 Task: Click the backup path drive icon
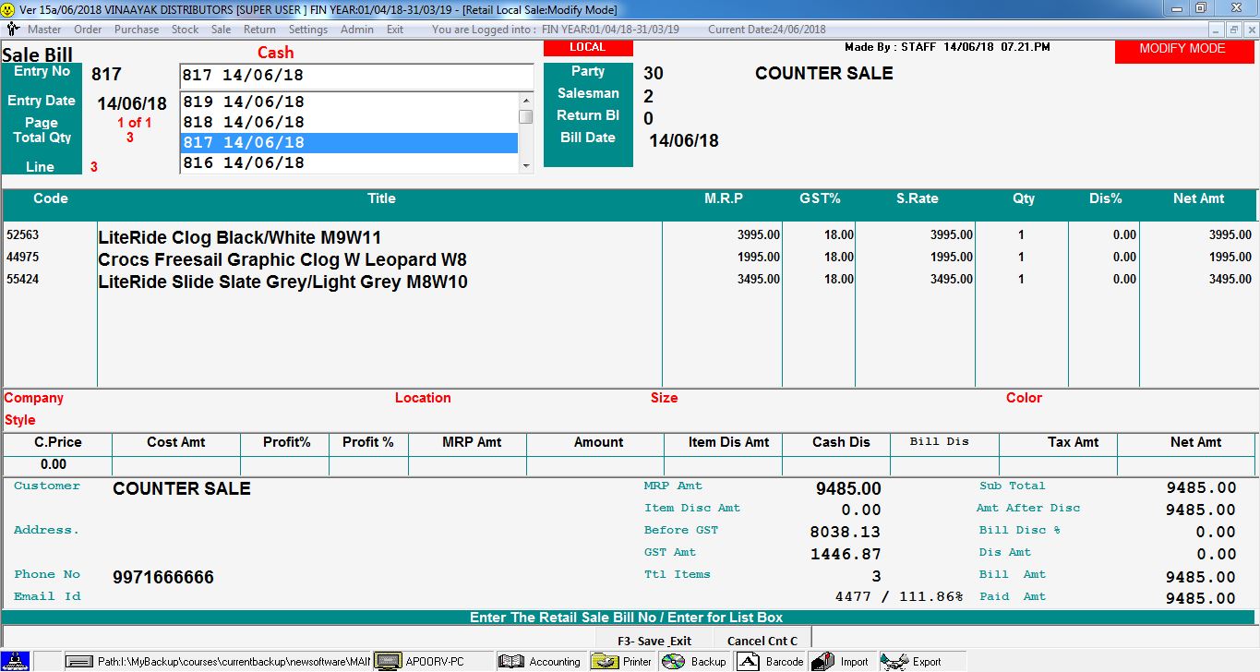click(80, 661)
